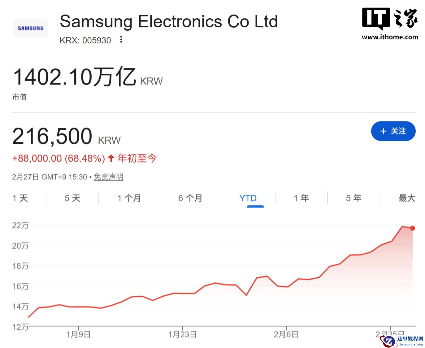
Task: Click the Samsung logo icon
Action: point(31,28)
